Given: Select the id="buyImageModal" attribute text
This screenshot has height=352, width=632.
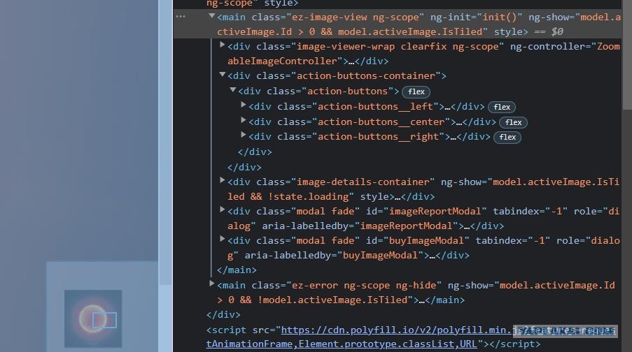Looking at the screenshot, I should point(418,240).
